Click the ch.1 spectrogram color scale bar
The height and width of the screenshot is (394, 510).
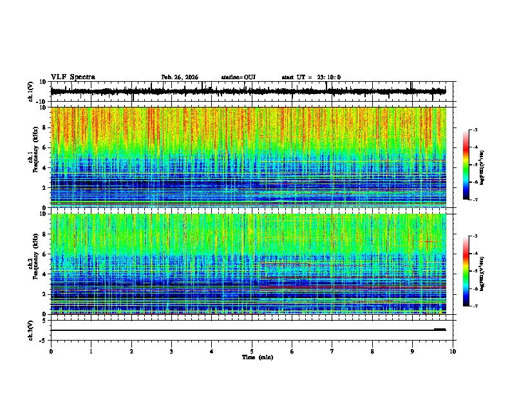(x=466, y=165)
